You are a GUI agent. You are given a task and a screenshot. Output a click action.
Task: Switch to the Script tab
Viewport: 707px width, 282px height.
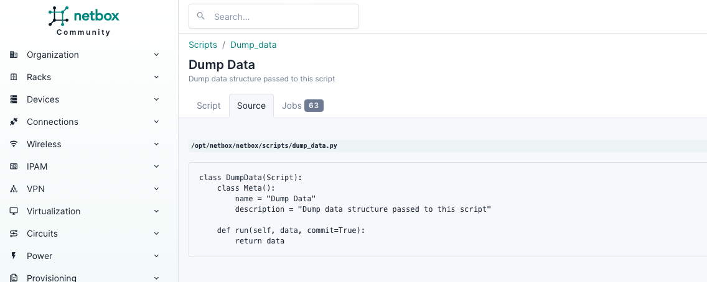coord(208,106)
